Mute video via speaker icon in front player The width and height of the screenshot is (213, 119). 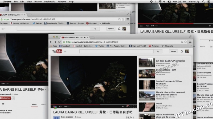tap(60, 107)
